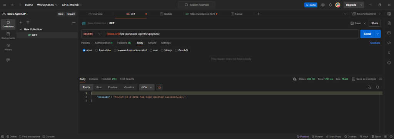Open the History sidebar panel
Screen dimensions: 394x139
(x=8, y=47)
